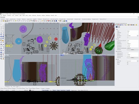
Task: Toggle Orto in status bar
Action: (x=51, y=90)
